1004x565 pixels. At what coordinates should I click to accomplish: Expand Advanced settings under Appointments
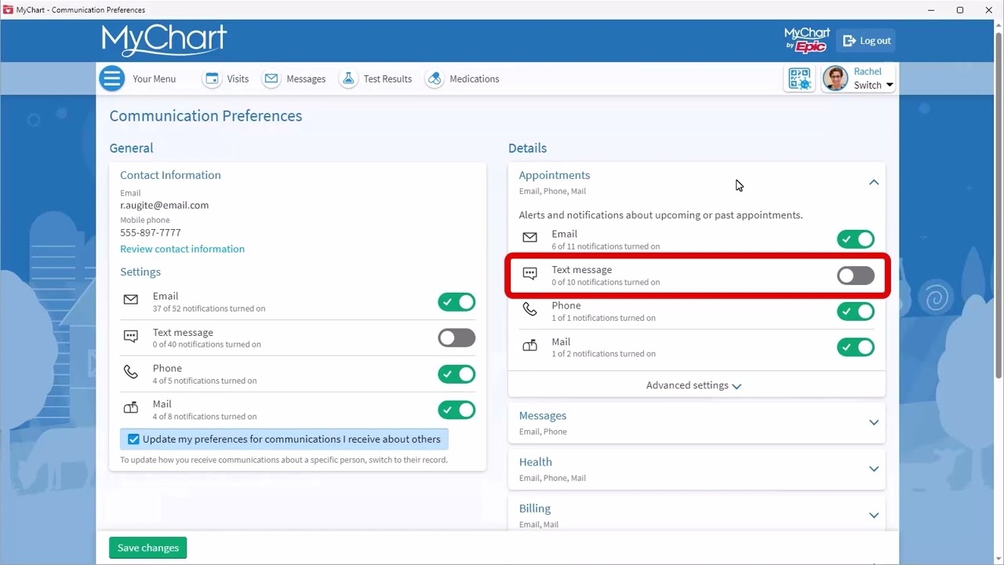click(693, 385)
